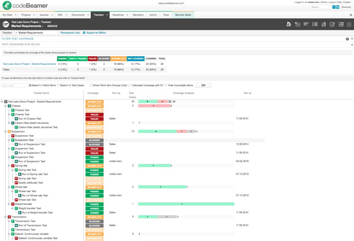Open the help question mark icon
The width and height of the screenshot is (354, 241).
tap(347, 39)
